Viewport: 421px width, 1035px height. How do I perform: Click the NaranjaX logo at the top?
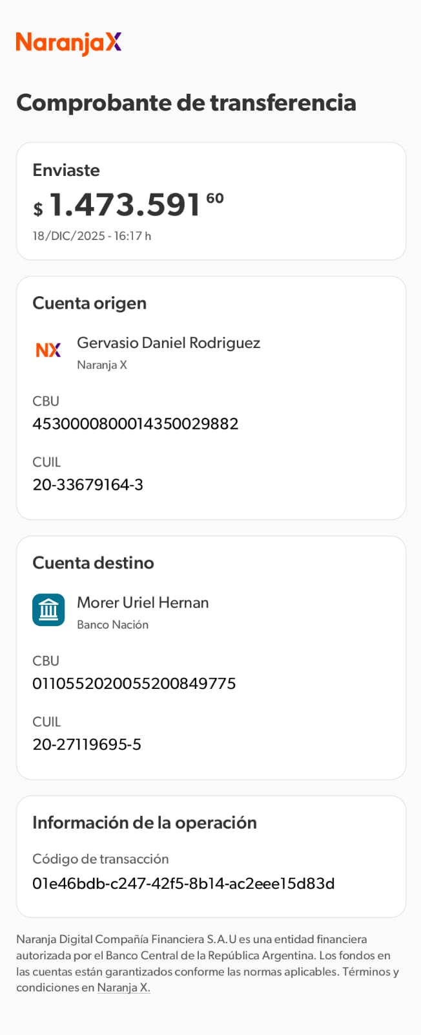(x=68, y=43)
